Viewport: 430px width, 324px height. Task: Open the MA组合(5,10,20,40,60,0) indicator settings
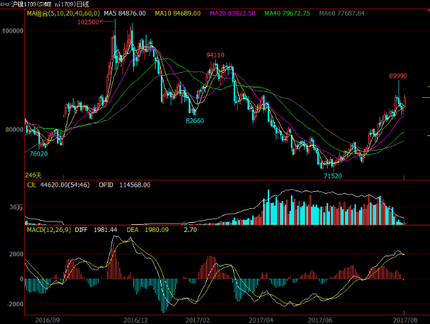pyautogui.click(x=62, y=13)
